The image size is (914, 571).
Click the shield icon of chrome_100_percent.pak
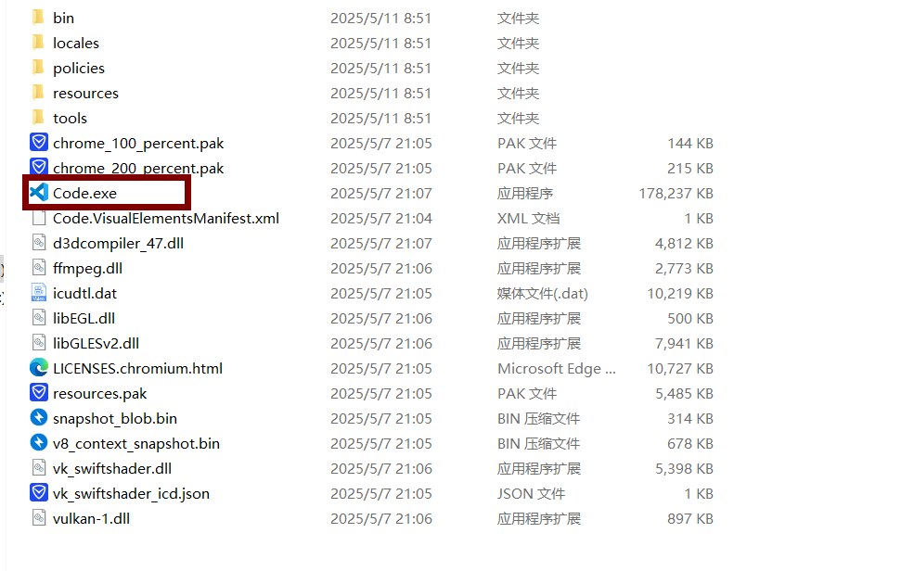click(39, 143)
